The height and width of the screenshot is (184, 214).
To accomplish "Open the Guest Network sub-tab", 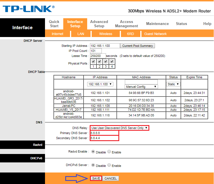I will [x=156, y=34].
